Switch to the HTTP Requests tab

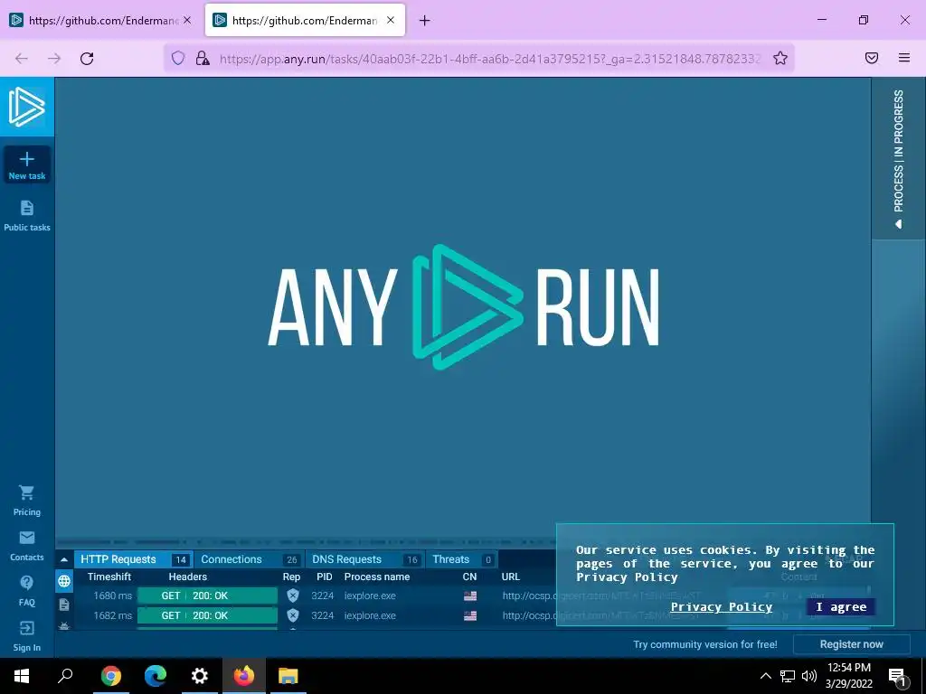pyautogui.click(x=132, y=559)
